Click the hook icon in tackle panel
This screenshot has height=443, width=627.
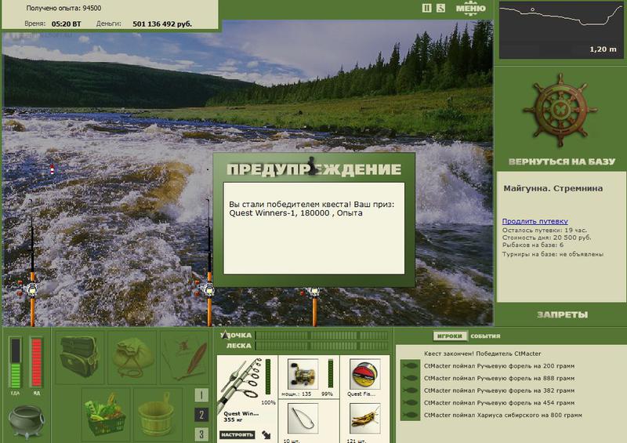[303, 419]
